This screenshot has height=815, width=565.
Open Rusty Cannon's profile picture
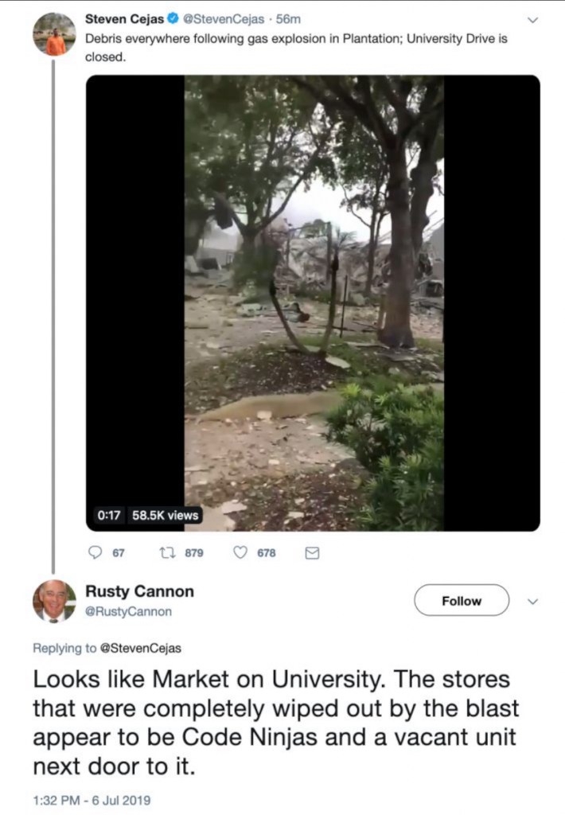coord(54,601)
